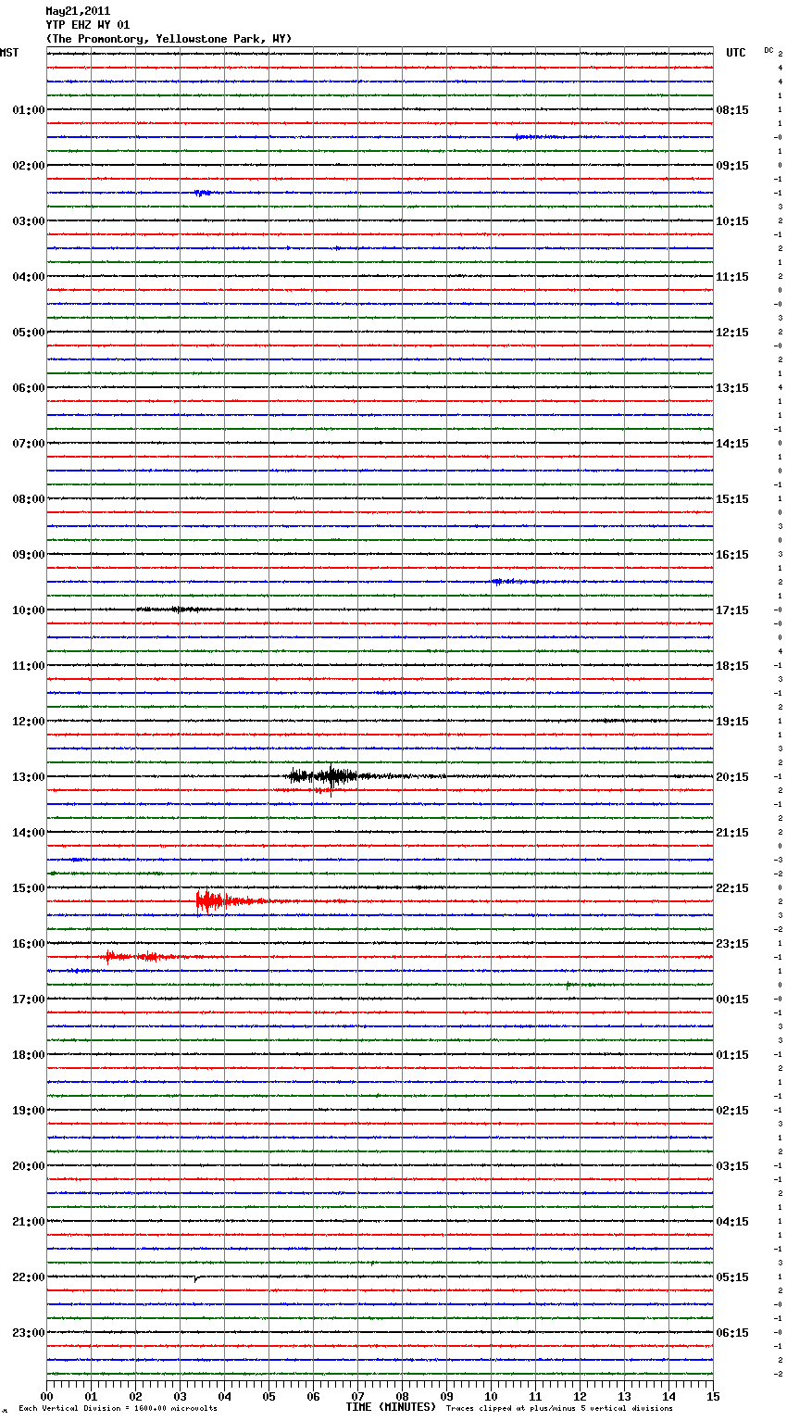This screenshot has width=787, height=1421.
Task: Click minute tick 05 on the axis
Action: (269, 1396)
